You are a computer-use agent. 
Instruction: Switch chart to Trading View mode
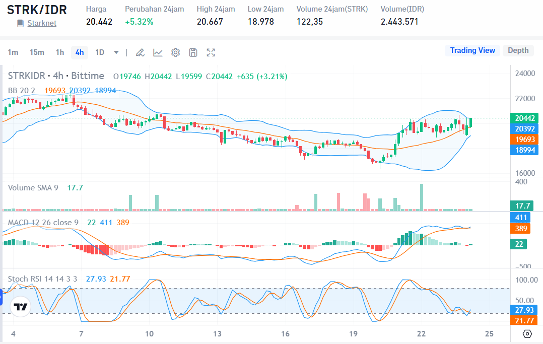[472, 50]
